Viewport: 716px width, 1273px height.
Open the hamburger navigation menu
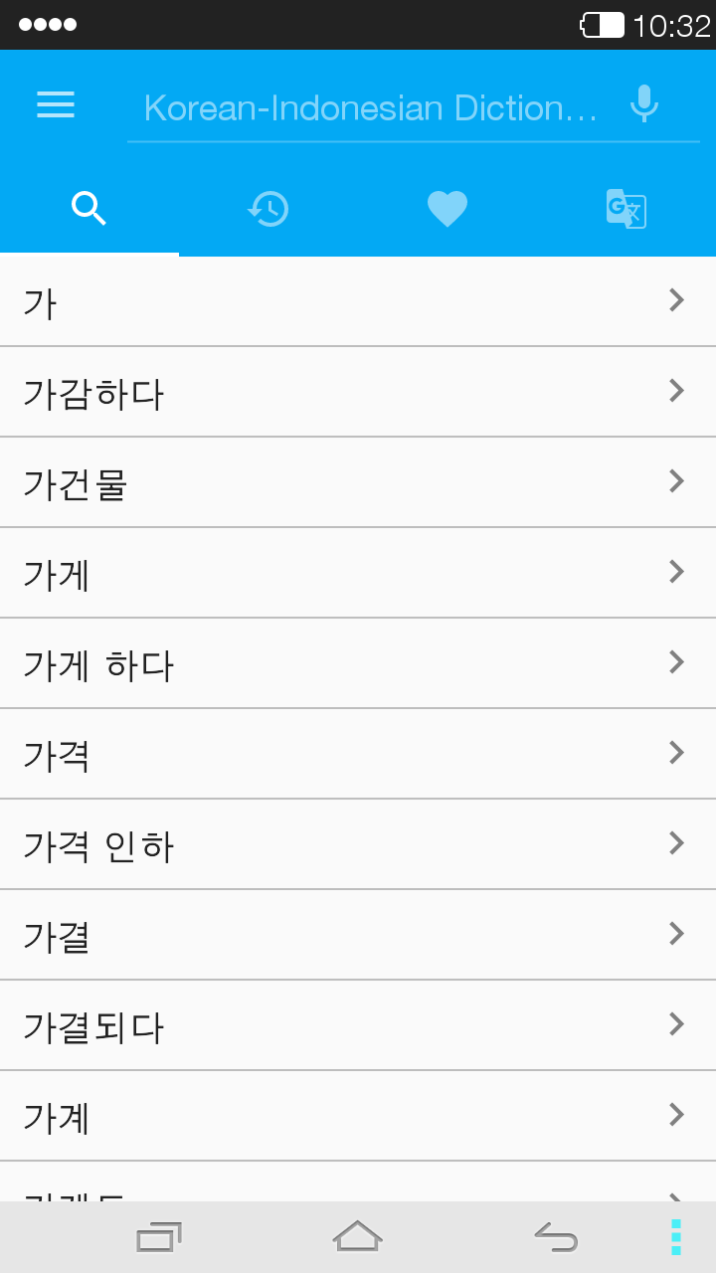(56, 104)
